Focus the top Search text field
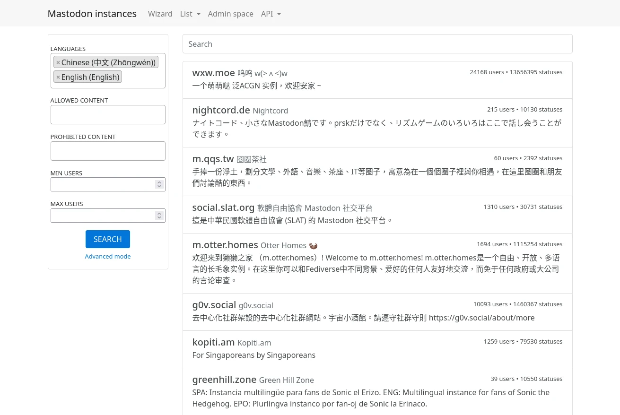Viewport: 620px width, 415px height. point(377,44)
